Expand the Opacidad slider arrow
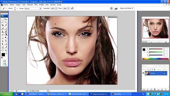170x96 pixels. pos(56,8)
